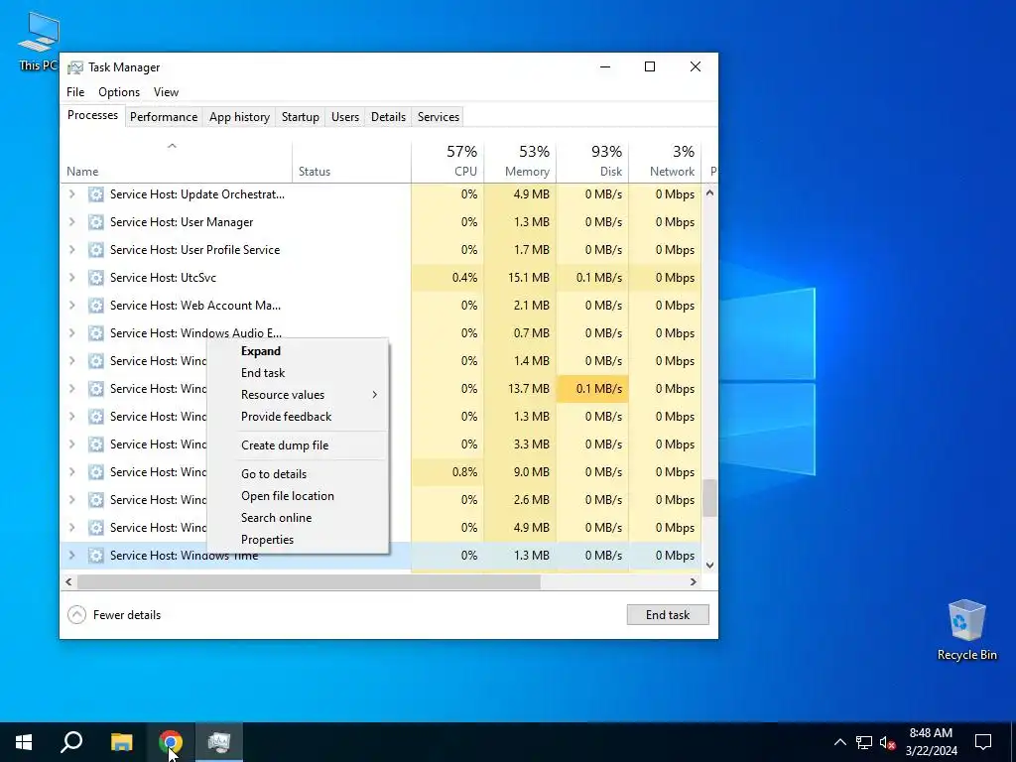The height and width of the screenshot is (762, 1016).
Task: Click gear icon of Service Host: User Manager
Action: tap(96, 222)
